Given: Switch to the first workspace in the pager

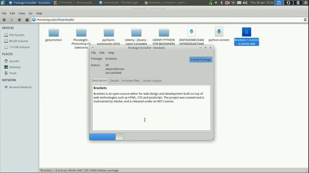Looking at the screenshot, I should [x=279, y=3].
